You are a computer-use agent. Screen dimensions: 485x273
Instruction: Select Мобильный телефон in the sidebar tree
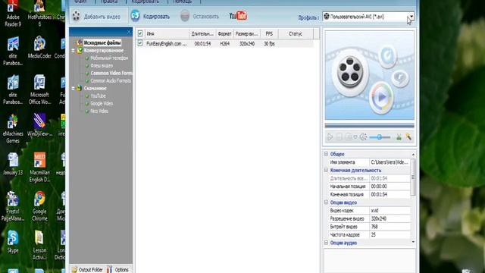109,58
